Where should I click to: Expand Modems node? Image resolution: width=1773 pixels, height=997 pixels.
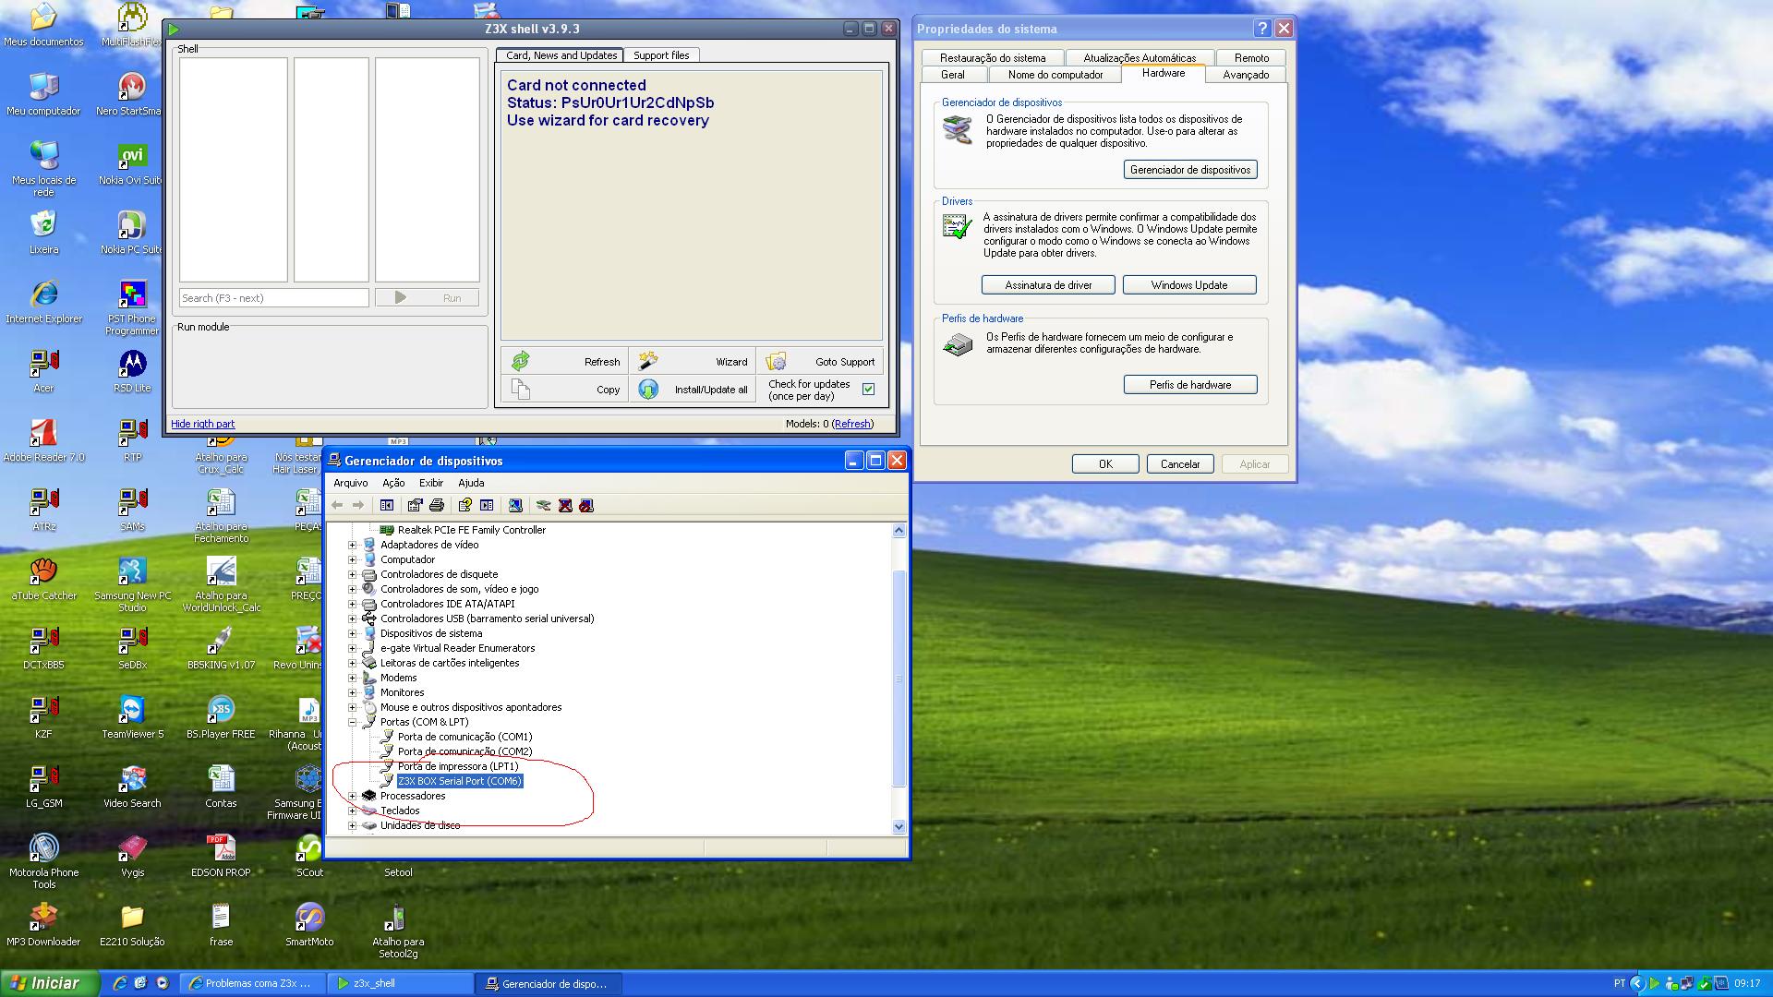coord(352,678)
